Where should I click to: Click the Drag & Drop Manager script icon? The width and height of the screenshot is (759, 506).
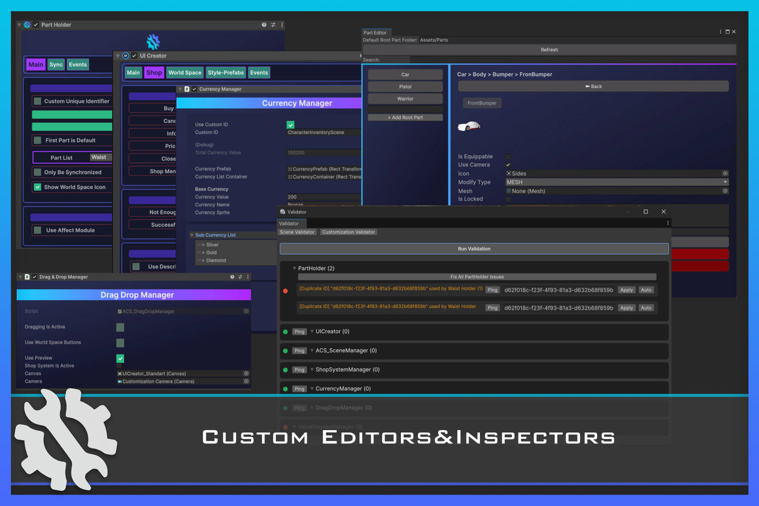(27, 277)
